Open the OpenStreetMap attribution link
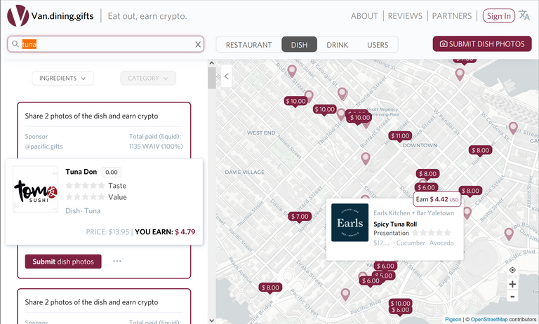The height and width of the screenshot is (324, 539). coord(488,319)
